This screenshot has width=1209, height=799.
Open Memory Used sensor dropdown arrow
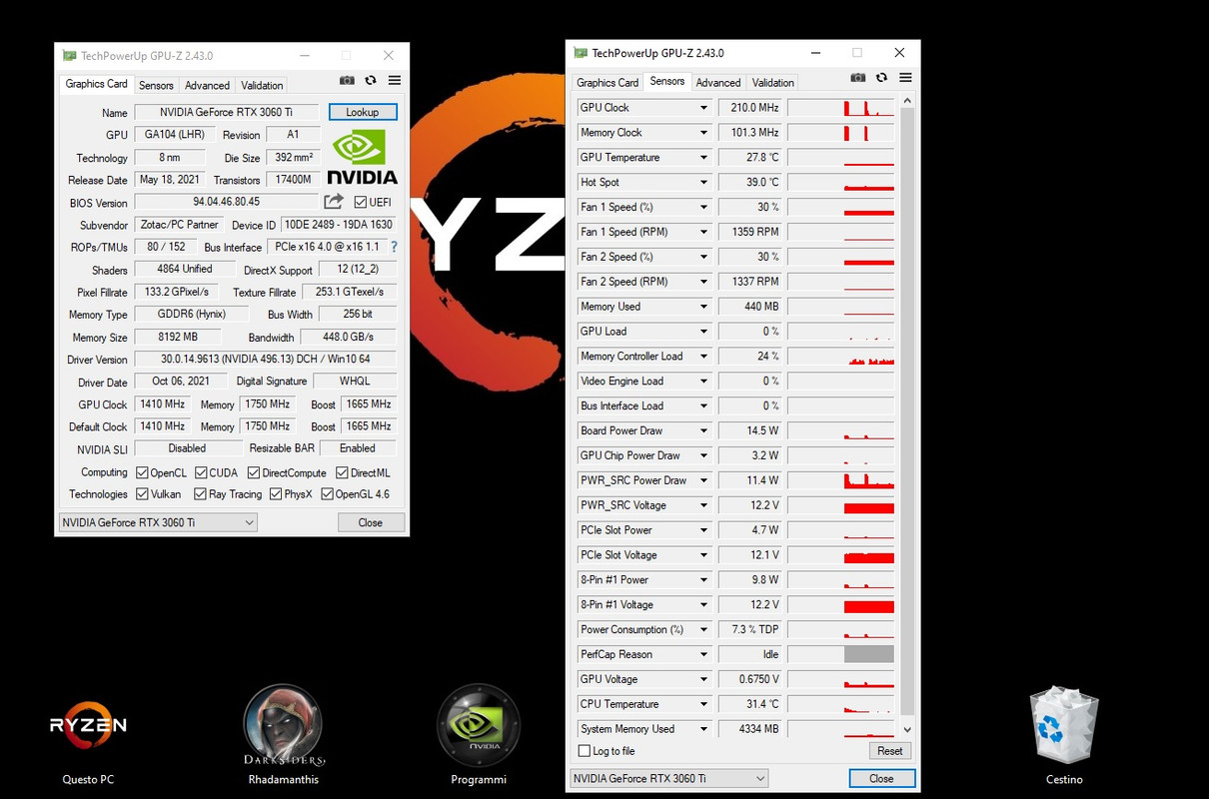coord(703,307)
